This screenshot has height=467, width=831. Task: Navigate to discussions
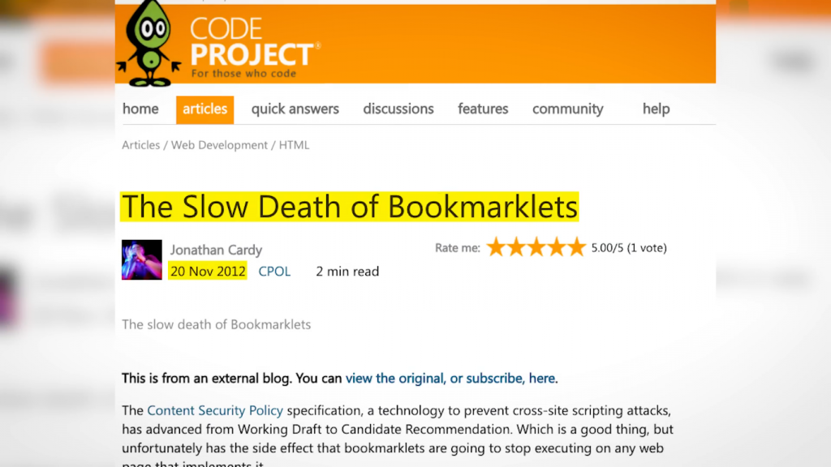tap(398, 109)
